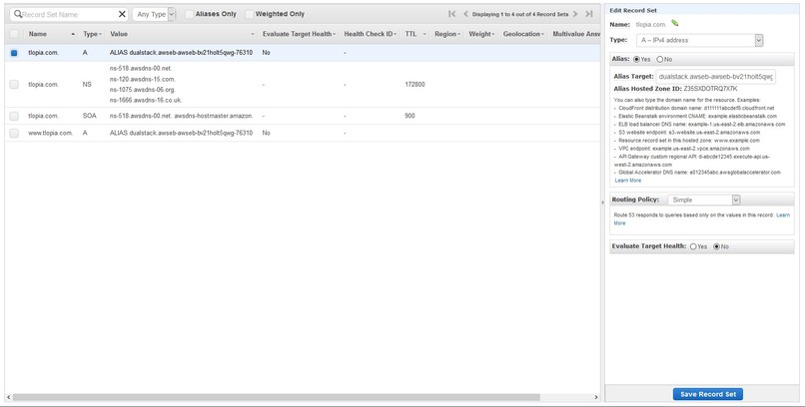Edit the record name with pencil icon
The width and height of the screenshot is (805, 407).
(674, 23)
